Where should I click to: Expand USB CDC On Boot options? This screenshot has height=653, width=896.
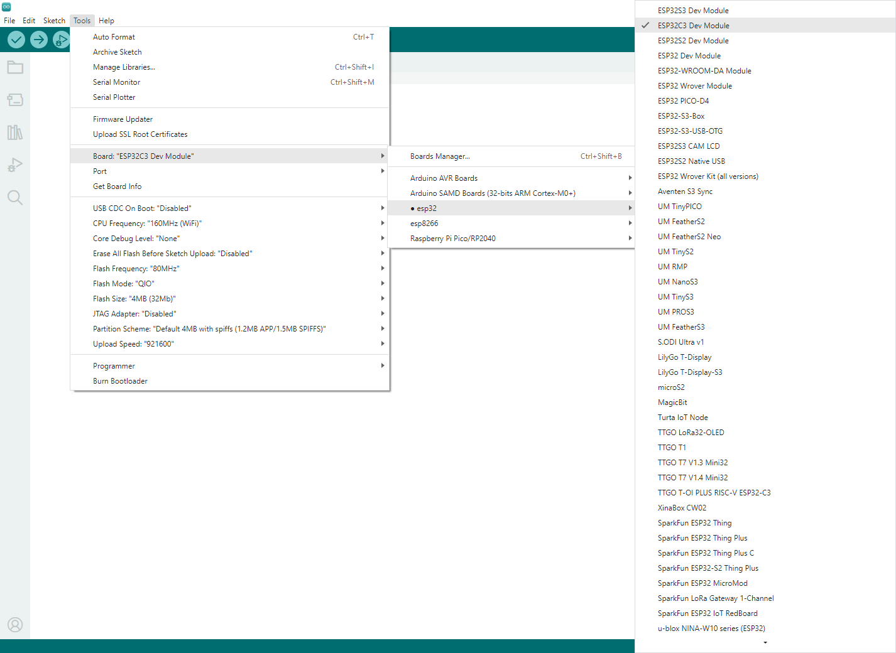[x=230, y=208]
